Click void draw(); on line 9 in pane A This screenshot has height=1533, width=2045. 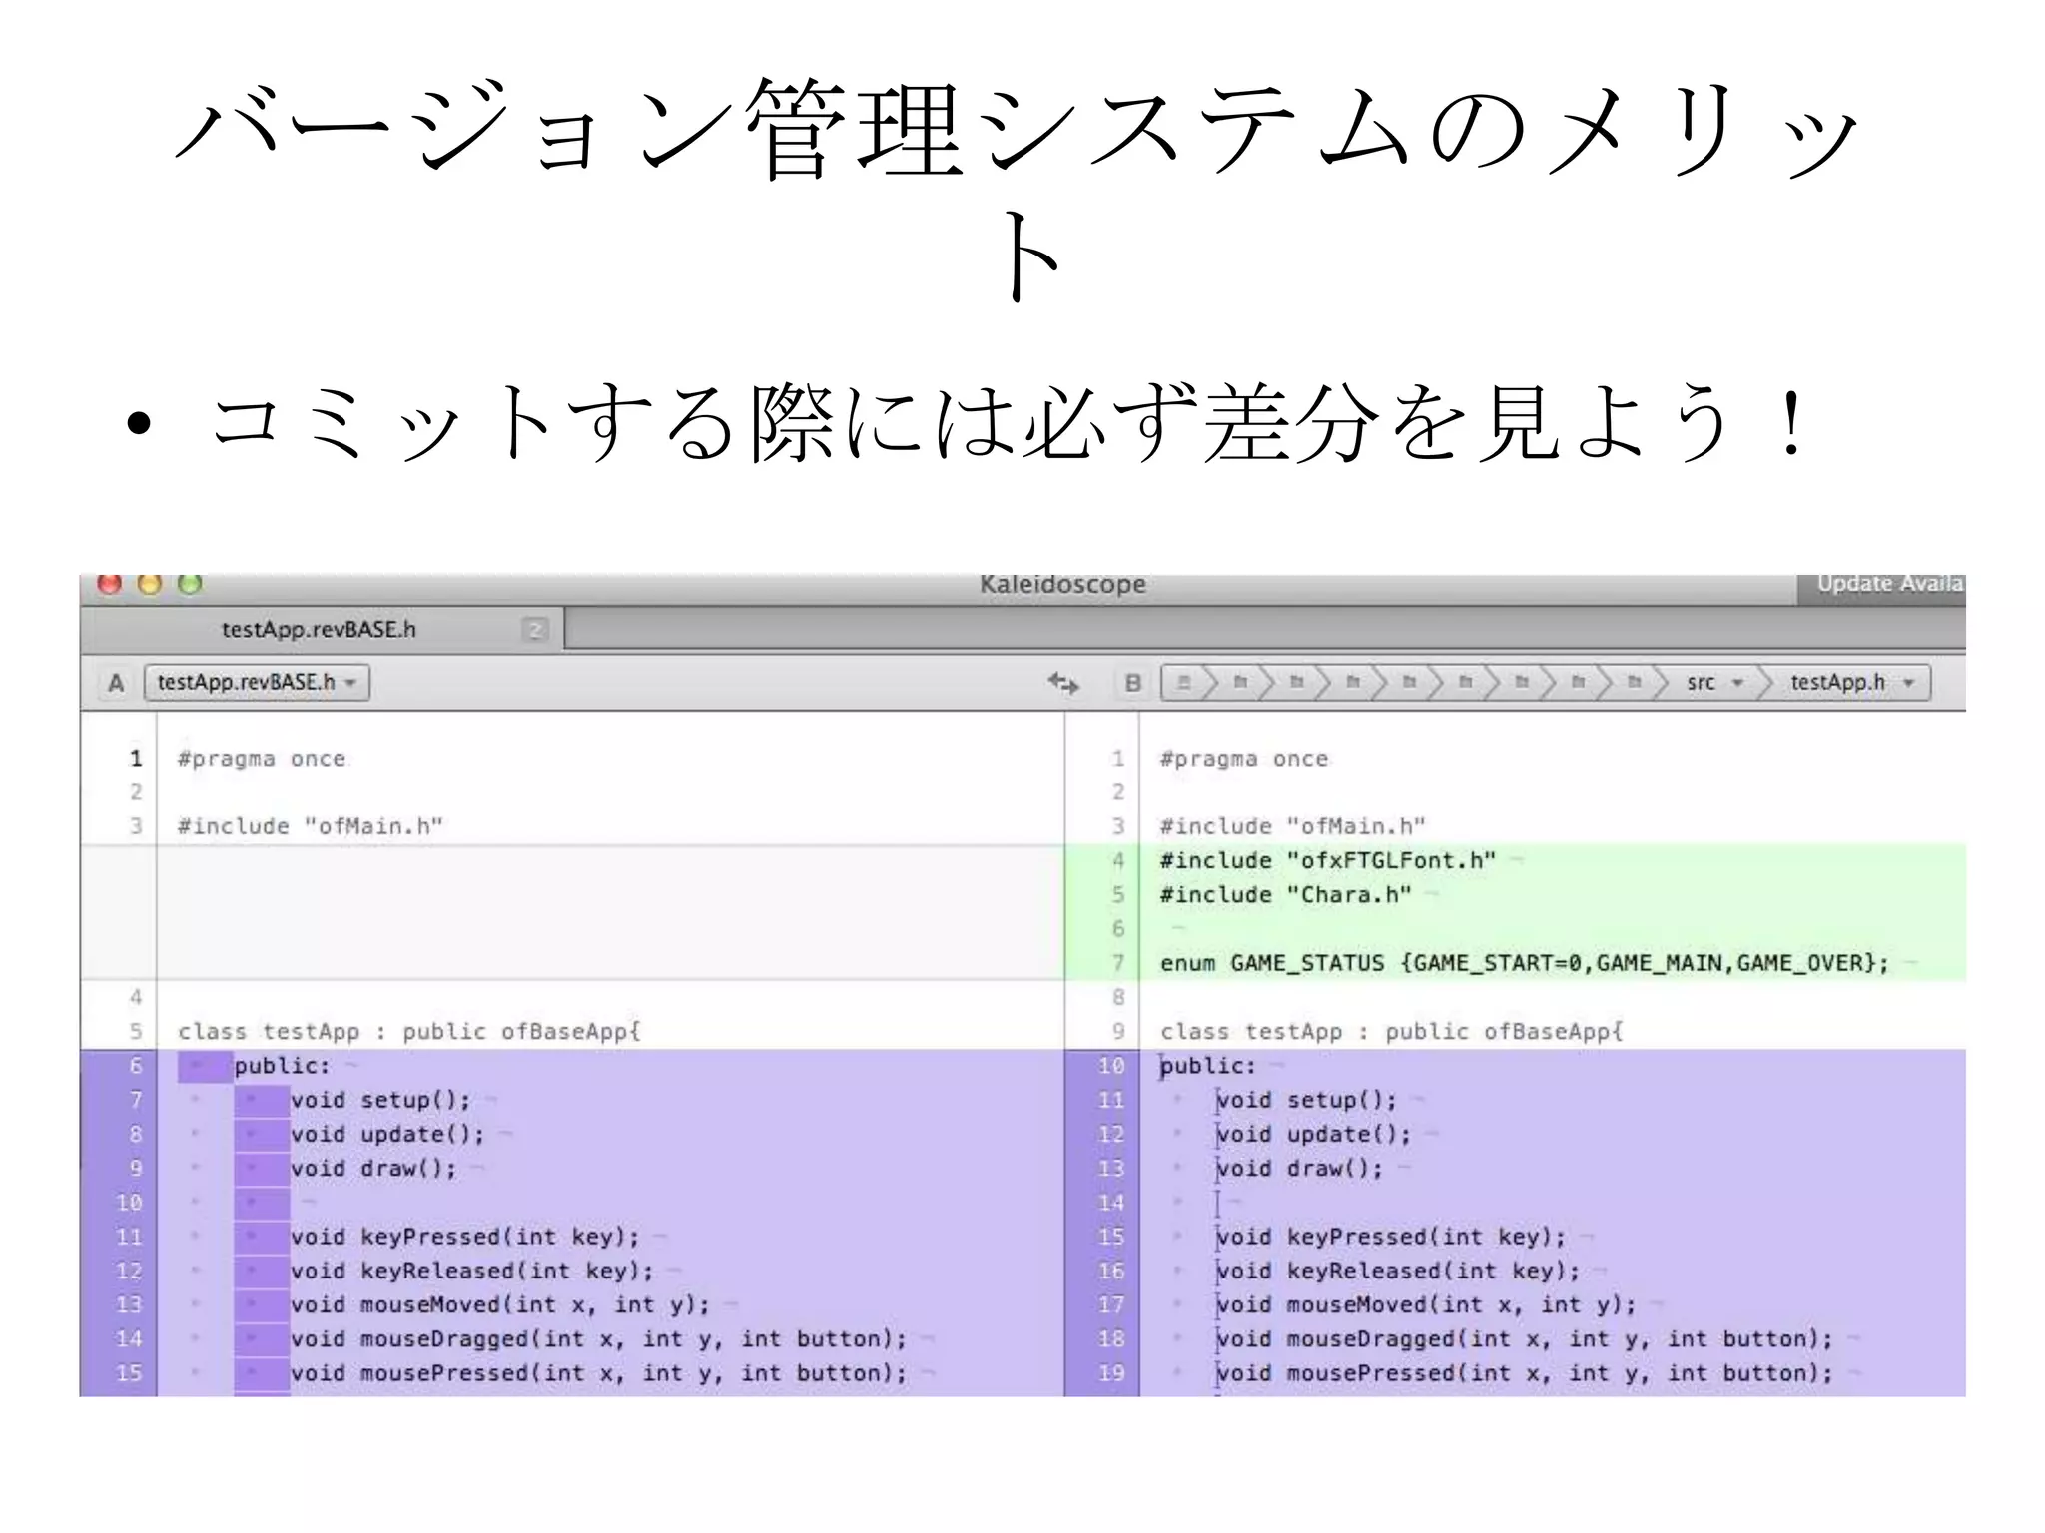373,1169
